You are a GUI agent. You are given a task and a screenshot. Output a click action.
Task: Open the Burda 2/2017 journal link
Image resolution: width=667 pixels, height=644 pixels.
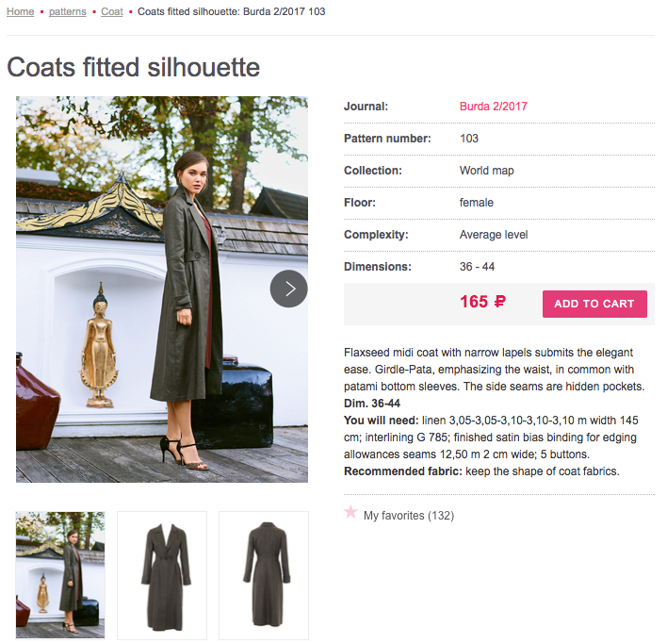tap(493, 107)
